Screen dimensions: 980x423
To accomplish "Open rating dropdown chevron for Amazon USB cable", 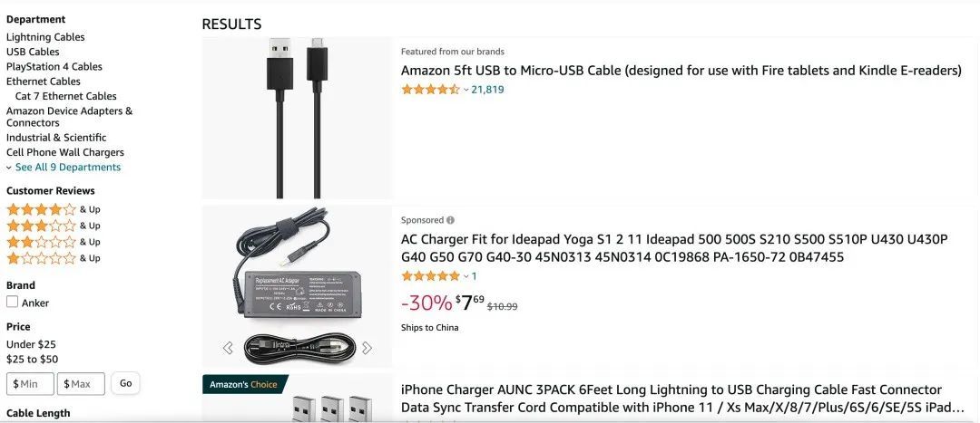I will 466,90.
